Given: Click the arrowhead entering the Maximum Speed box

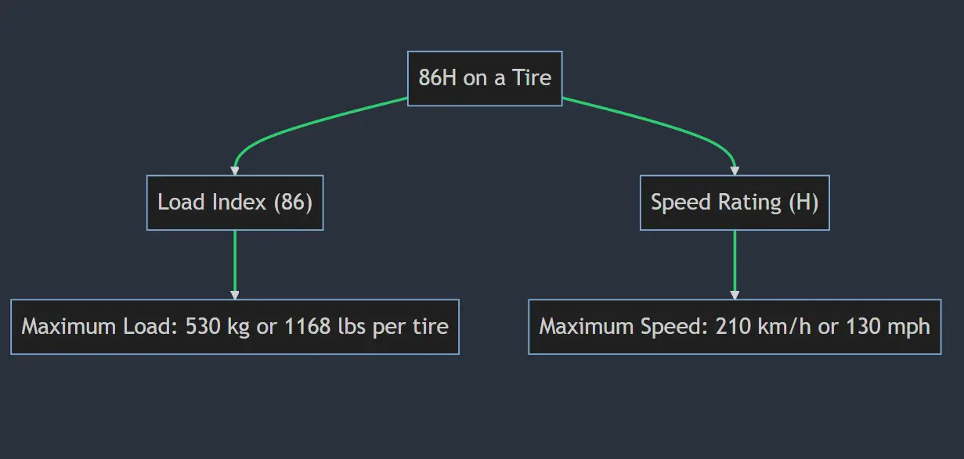Looking at the screenshot, I should pyautogui.click(x=735, y=295).
